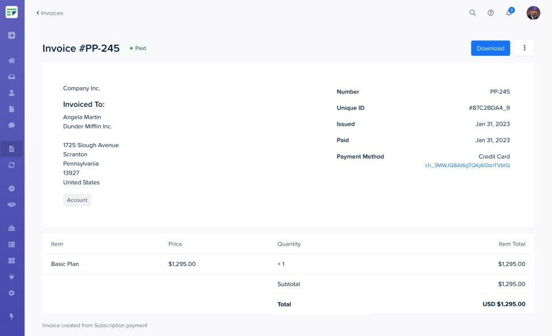Open the help question mark icon
Screen dimensions: 552x336
coord(490,13)
